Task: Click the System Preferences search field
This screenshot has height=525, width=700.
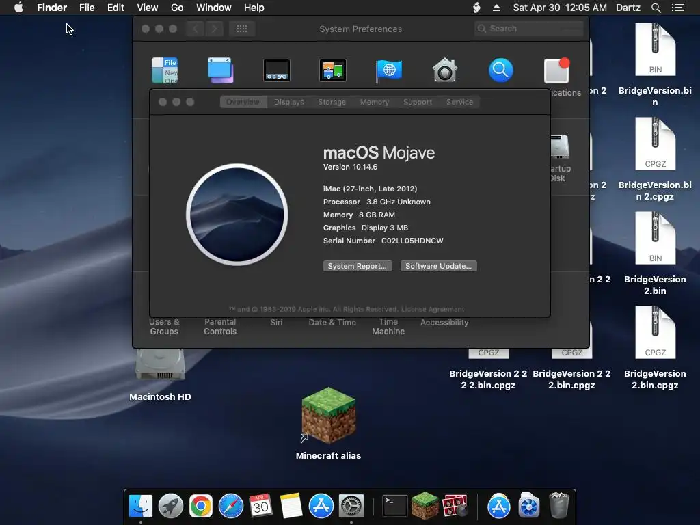Action: (x=529, y=29)
